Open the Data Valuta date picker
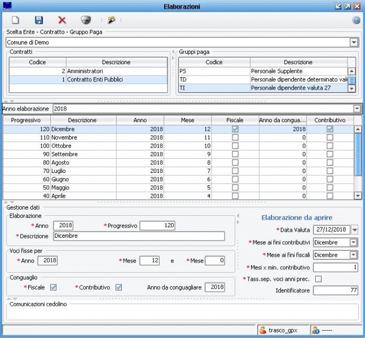365x338 pixels. 354,230
